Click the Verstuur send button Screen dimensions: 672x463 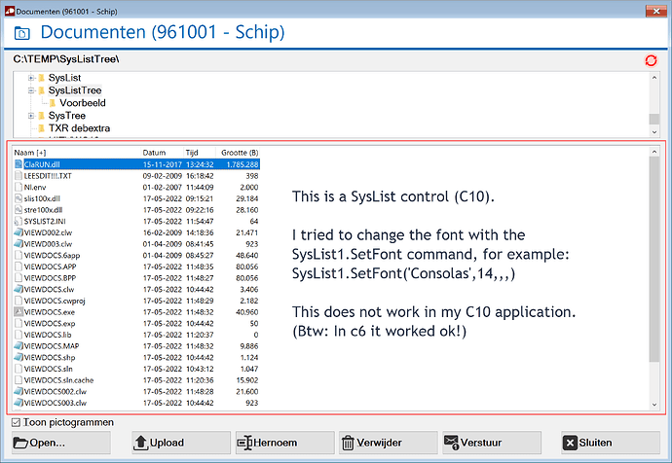click(492, 443)
